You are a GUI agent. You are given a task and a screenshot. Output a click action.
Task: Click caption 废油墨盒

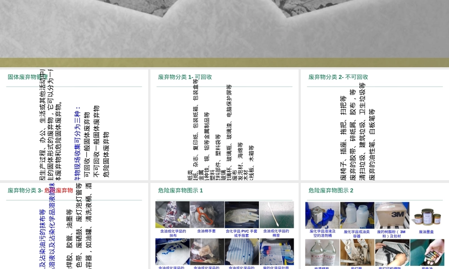pos(426,232)
